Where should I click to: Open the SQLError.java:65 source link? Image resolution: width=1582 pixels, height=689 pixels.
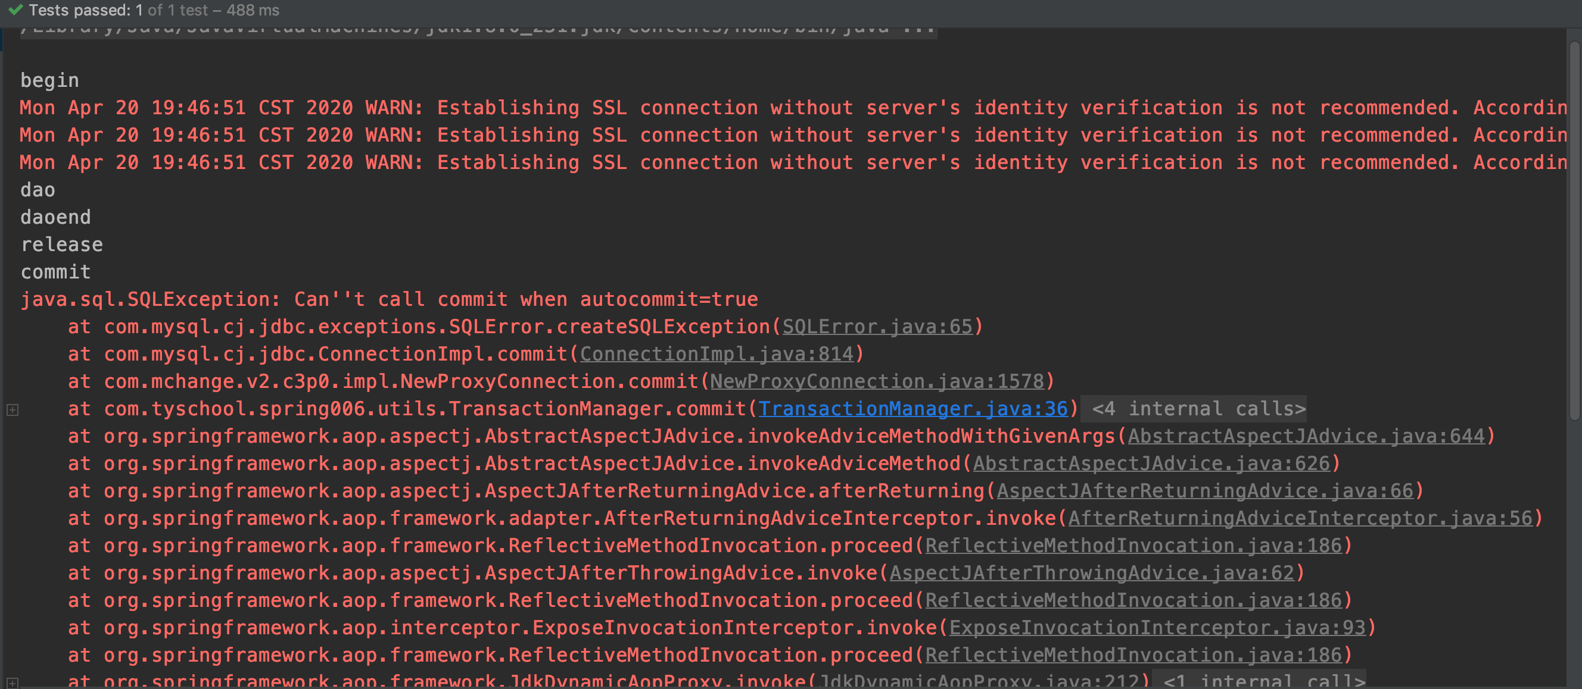tap(877, 327)
